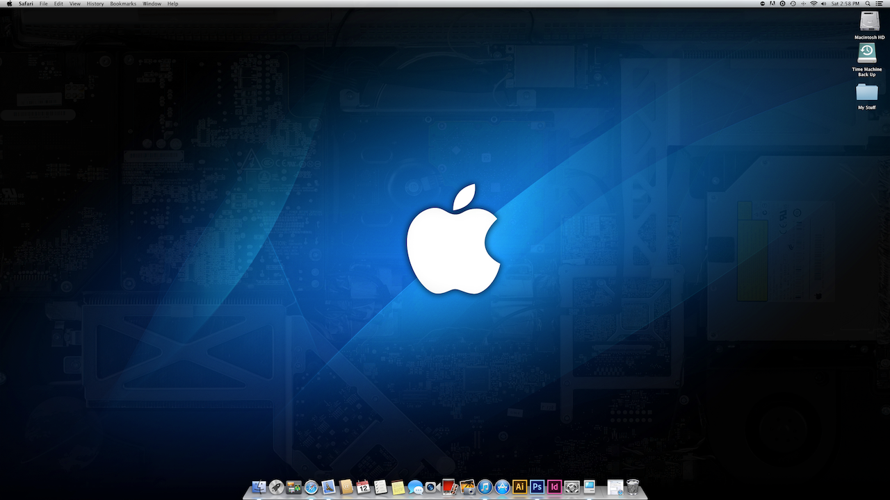
Task: Open Spotlight search magnifier
Action: (x=868, y=3)
